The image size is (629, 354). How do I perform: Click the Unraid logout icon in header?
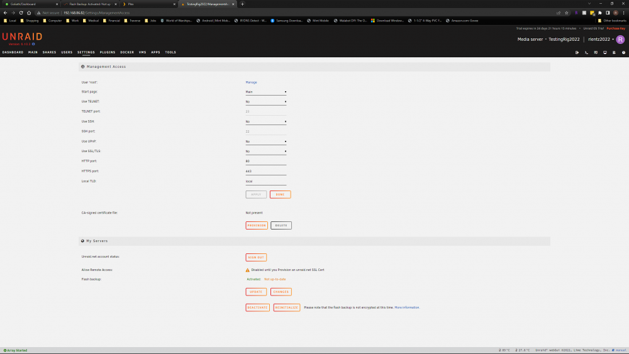pos(577,53)
